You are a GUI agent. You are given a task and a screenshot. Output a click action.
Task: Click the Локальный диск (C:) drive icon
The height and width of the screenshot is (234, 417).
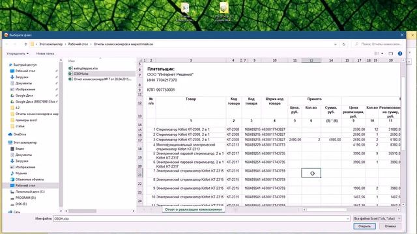pos(12,192)
